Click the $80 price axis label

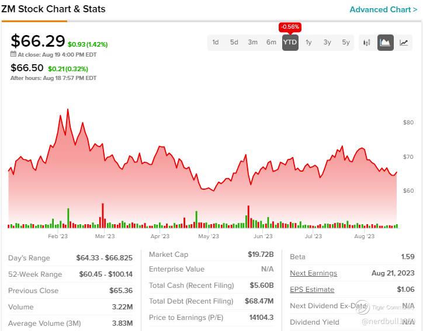408,123
